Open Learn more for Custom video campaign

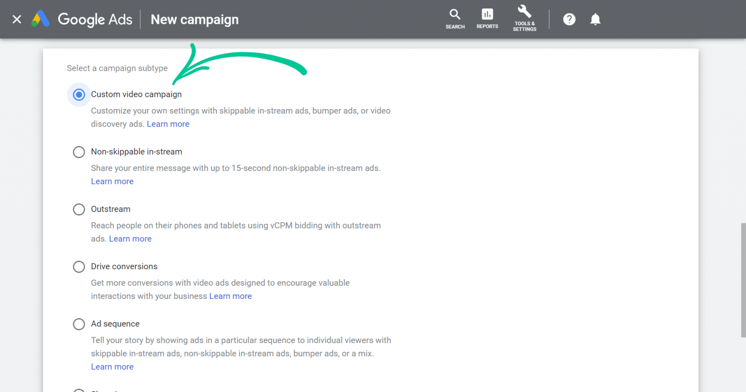pos(168,124)
